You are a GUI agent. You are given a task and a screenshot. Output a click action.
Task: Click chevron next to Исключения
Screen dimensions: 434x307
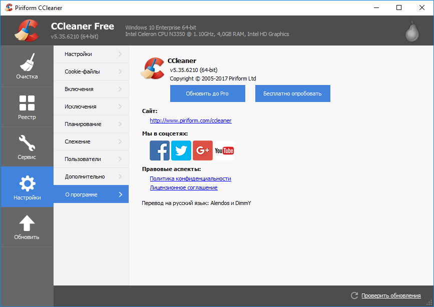pos(120,106)
